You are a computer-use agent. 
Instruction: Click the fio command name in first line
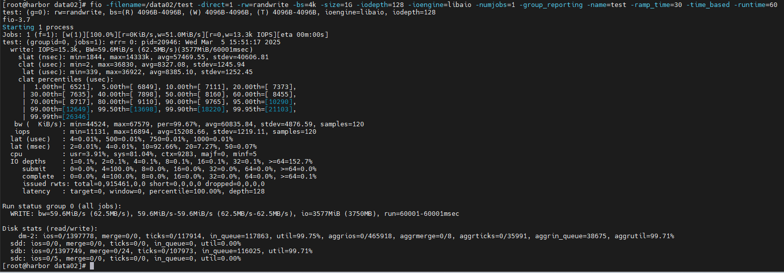(96, 4)
